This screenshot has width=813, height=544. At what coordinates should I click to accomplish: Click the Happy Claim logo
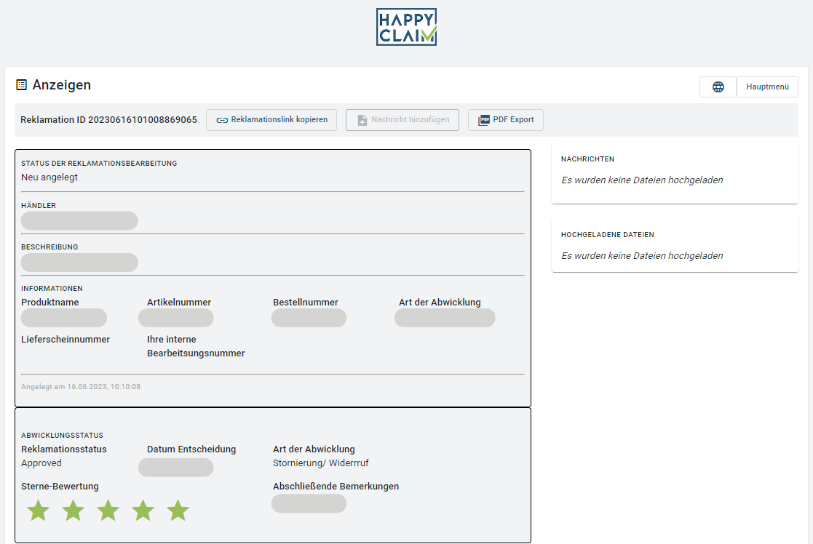click(406, 28)
